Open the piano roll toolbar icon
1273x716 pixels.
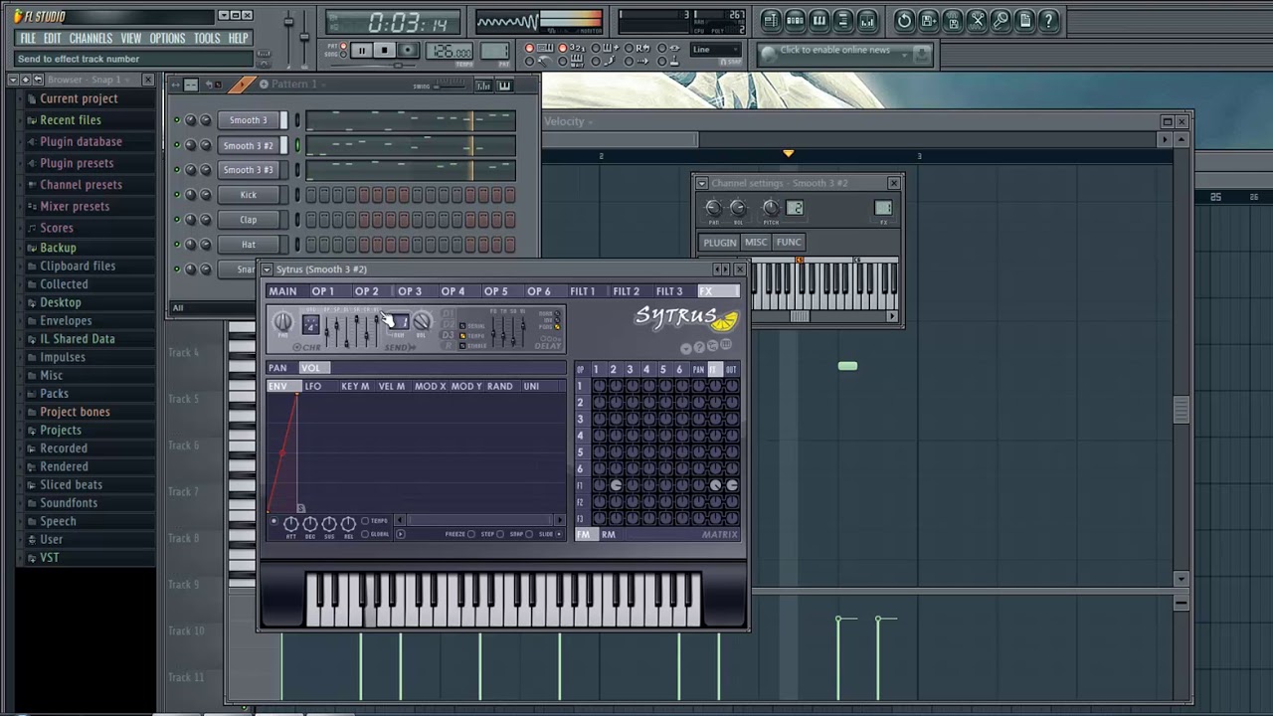pos(818,20)
